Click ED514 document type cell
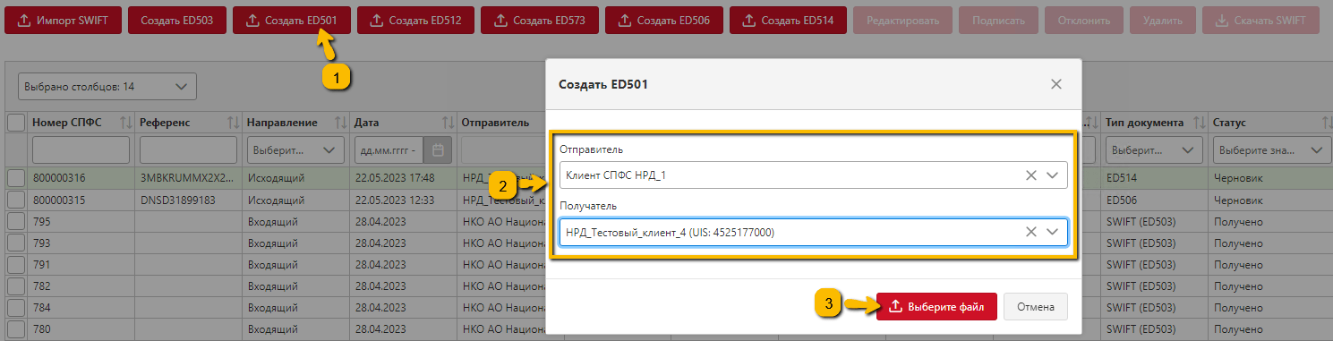Screen dimensions: 1333x341 1155,177
